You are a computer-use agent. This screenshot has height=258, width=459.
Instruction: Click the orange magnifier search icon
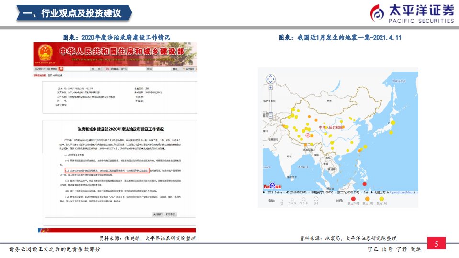[61, 69]
